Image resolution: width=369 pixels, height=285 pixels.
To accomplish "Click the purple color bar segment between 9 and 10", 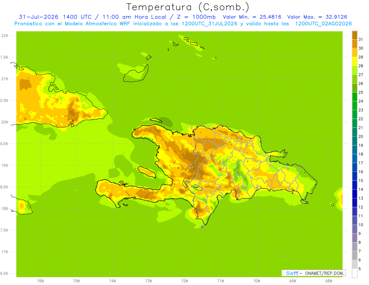I will (355, 229).
